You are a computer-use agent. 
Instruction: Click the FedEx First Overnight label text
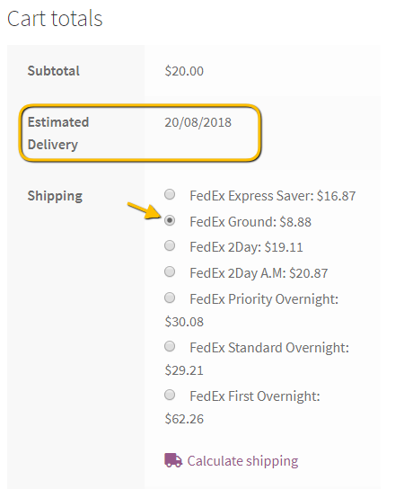[255, 396]
